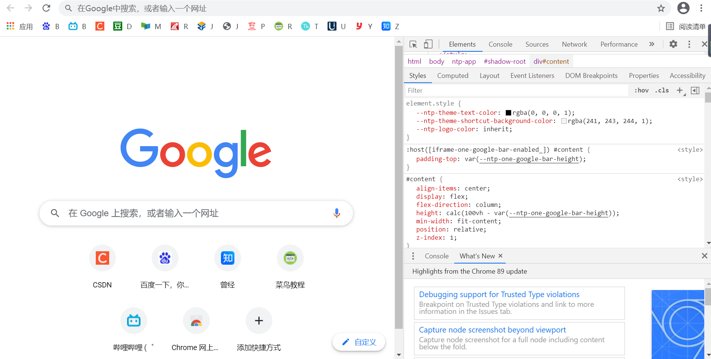
Task: Toggle the device emulation toolbar
Action: (428, 44)
